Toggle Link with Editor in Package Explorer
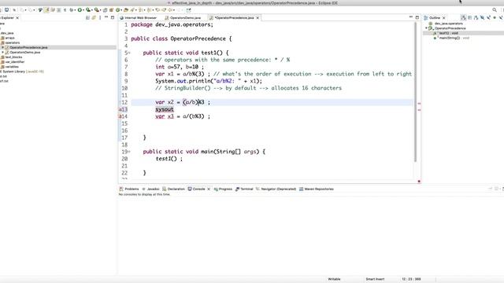504x283 pixels. (x=94, y=17)
